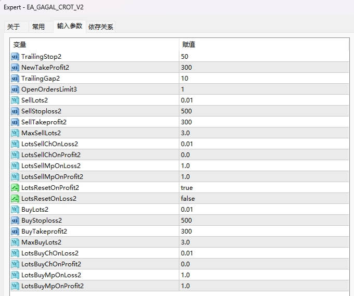Click the value 500 for BuyStoploss2
The image size is (354, 296).
pyautogui.click(x=186, y=220)
